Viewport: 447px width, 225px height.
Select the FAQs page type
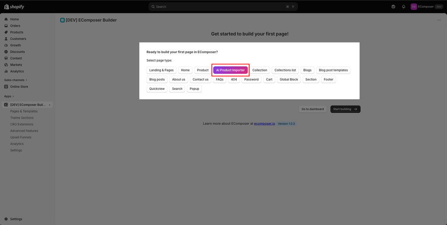coord(220,80)
